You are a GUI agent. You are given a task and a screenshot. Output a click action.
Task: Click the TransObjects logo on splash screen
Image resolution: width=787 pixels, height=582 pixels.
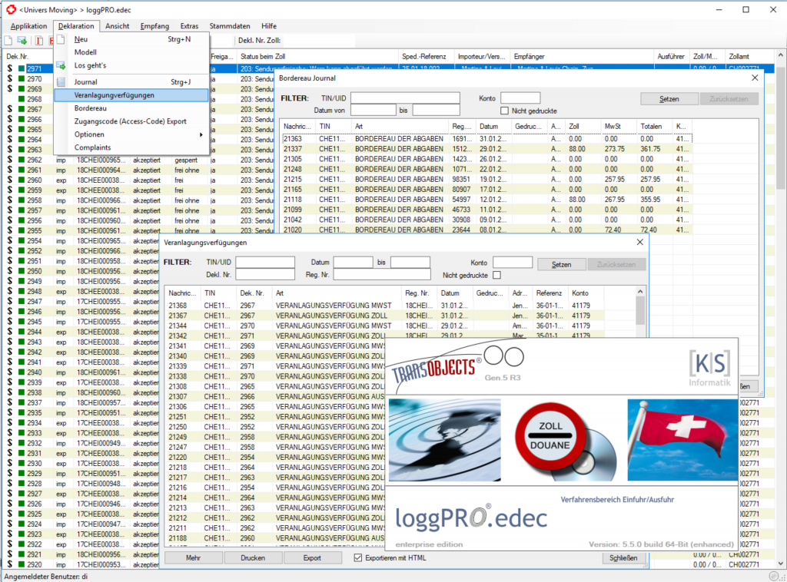tap(437, 370)
